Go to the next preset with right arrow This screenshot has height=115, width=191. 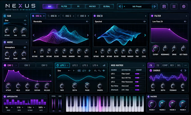click(x=155, y=6)
